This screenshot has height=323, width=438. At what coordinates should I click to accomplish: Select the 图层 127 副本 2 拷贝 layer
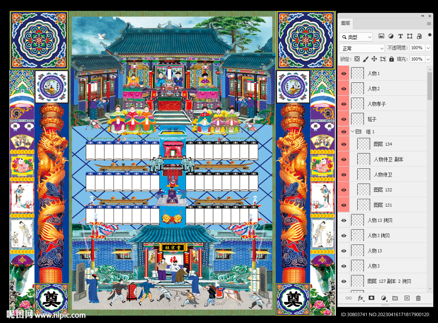pos(389,281)
